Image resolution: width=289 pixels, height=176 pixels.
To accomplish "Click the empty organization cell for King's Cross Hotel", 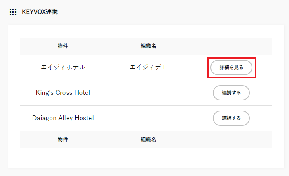I will pyautogui.click(x=148, y=93).
